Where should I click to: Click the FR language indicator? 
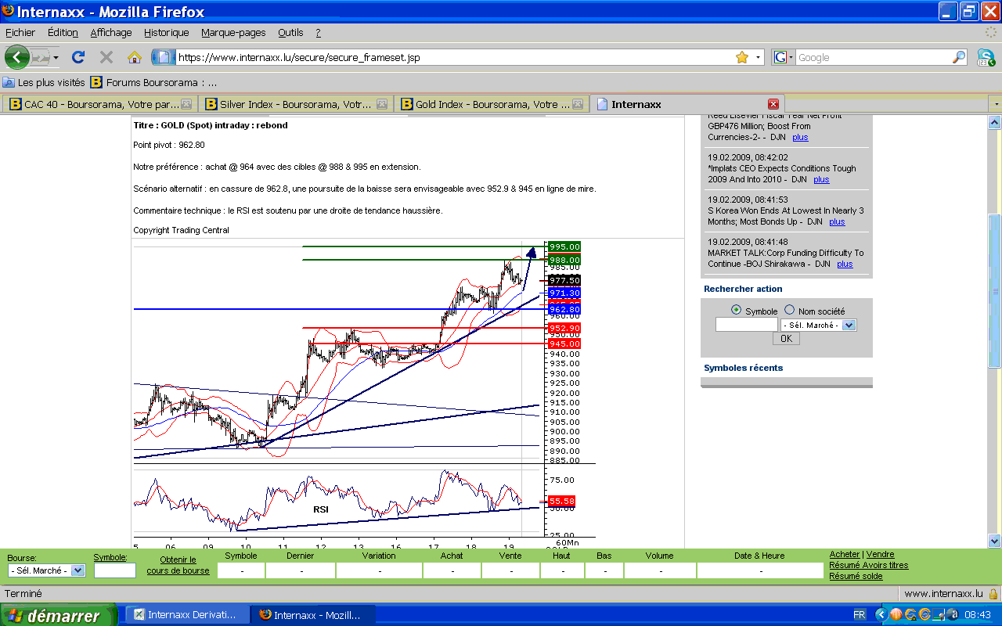tap(859, 615)
